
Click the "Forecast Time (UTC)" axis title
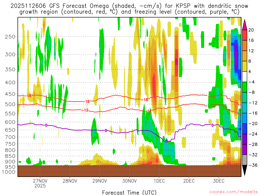coord(129,192)
